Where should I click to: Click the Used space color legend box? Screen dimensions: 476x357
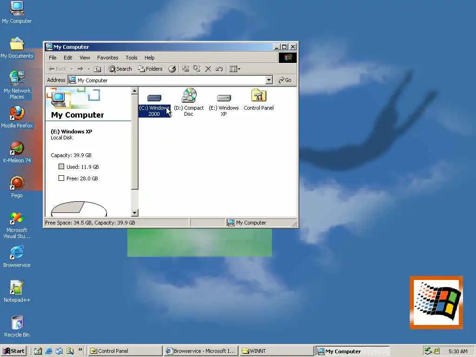(61, 166)
